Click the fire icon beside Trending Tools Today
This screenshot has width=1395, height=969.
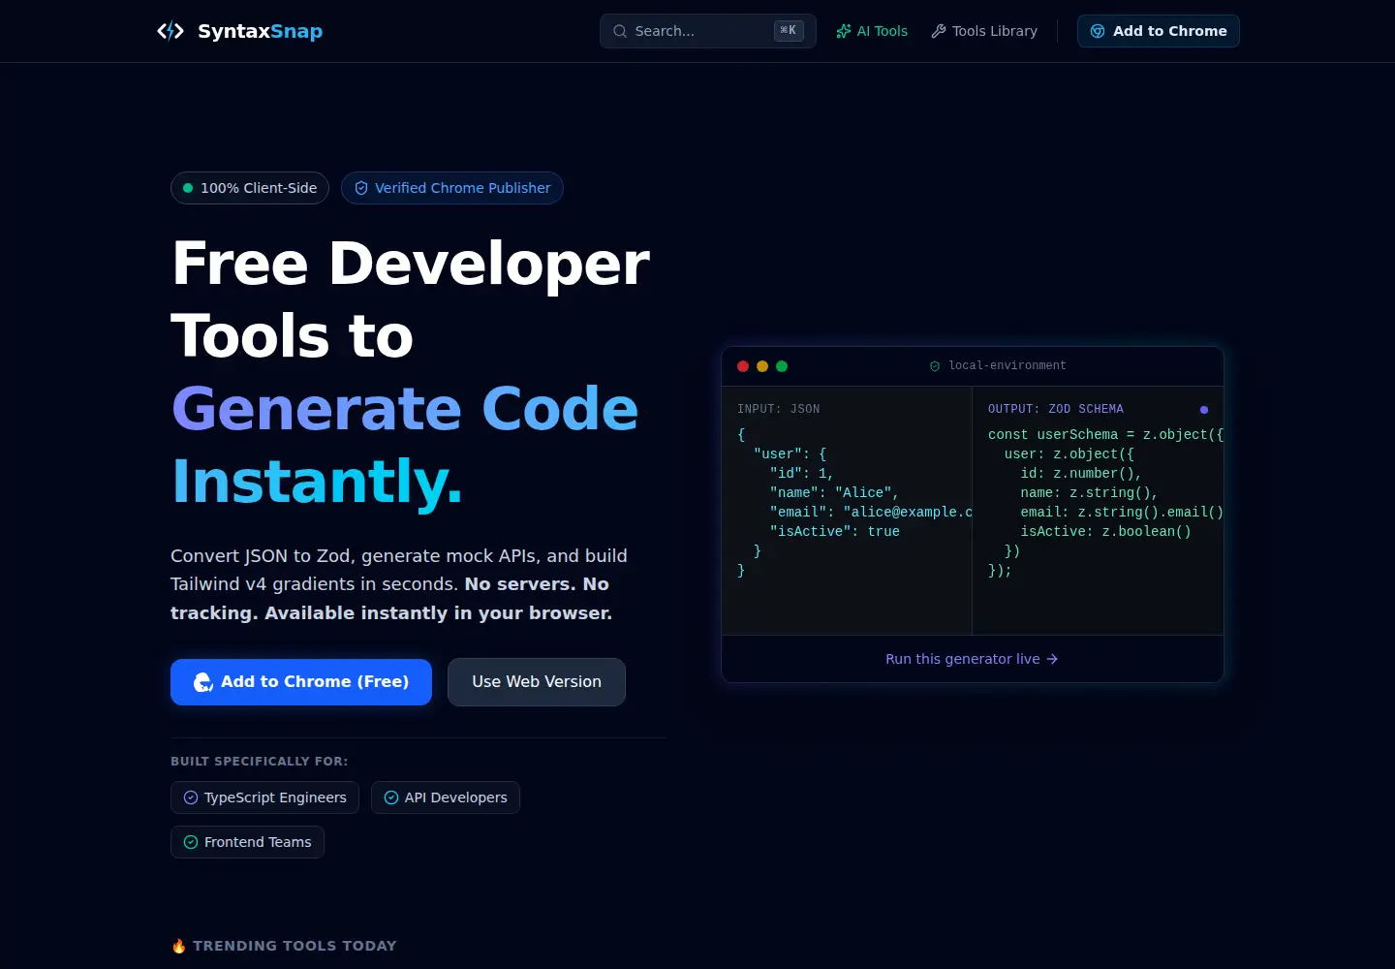pos(178,946)
